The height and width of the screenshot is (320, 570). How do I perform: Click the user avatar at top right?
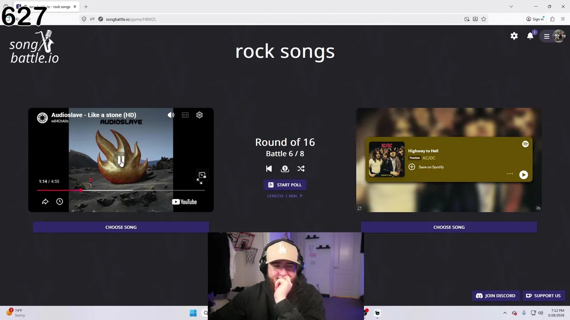[559, 36]
